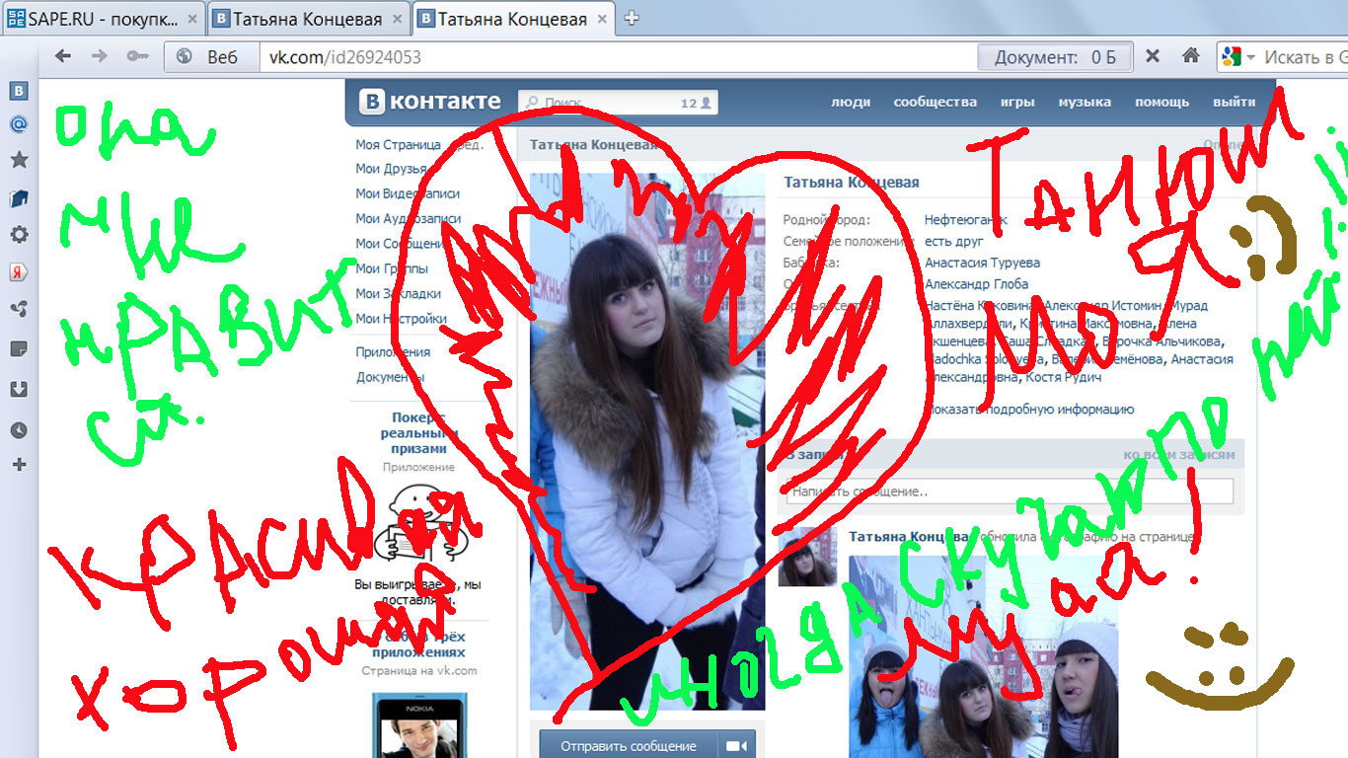Click the Send message button Отправить сообщение
The height and width of the screenshot is (758, 1348).
[629, 746]
